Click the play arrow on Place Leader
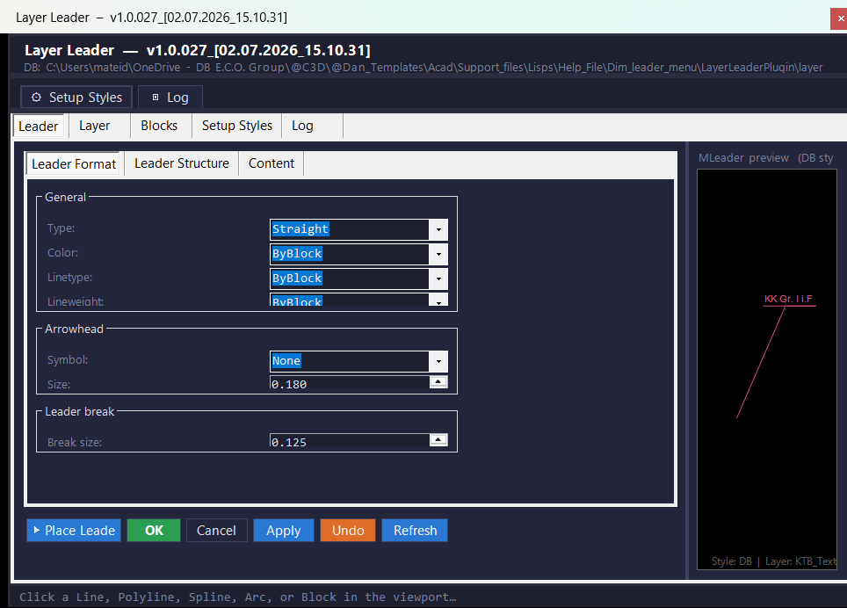847x608 pixels. tap(37, 531)
